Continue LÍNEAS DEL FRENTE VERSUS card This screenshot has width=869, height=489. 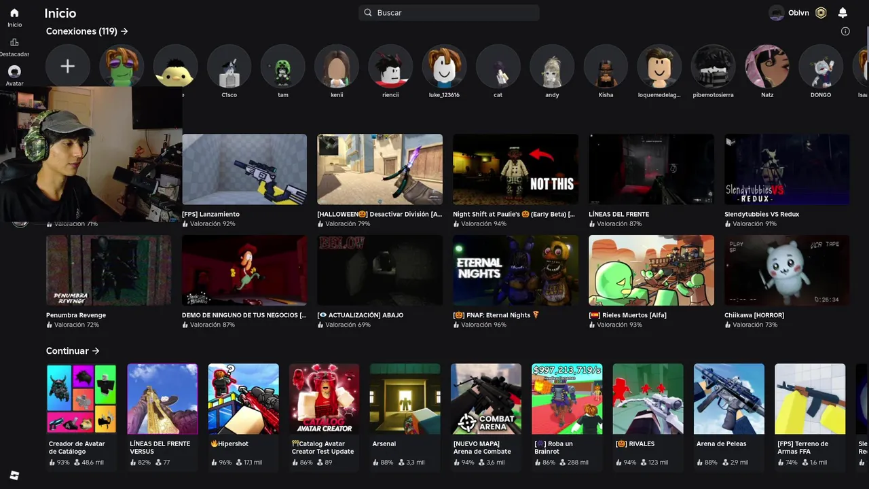coord(162,418)
